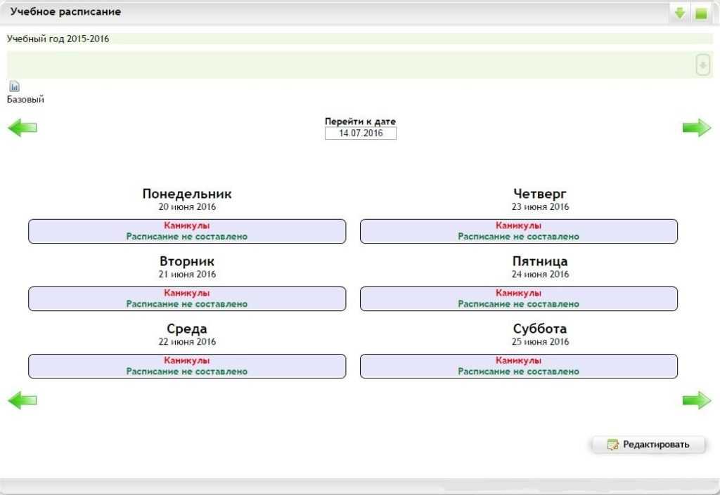Expand the pale green filter panel arrow
Viewport: 720px width, 495px height.
click(702, 65)
